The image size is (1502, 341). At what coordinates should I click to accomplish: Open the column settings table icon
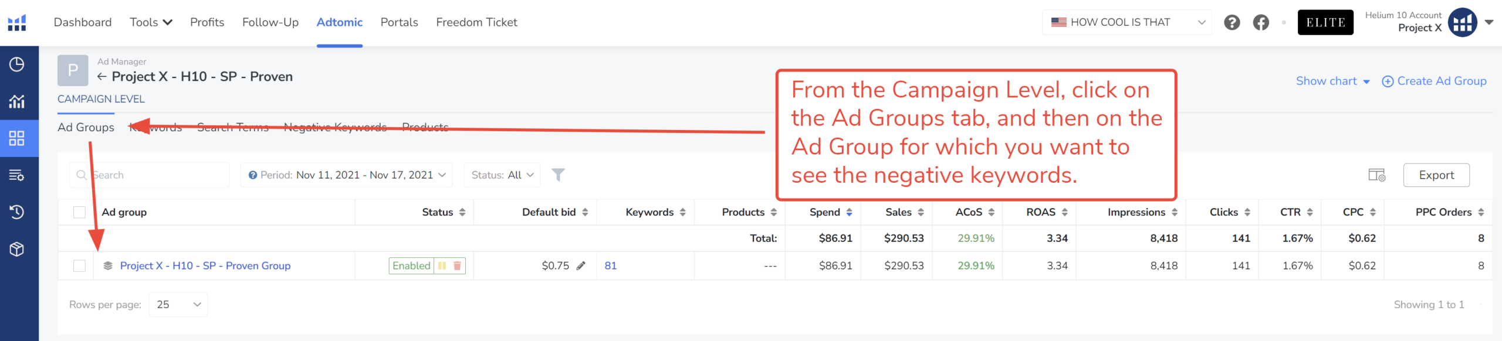click(1376, 175)
